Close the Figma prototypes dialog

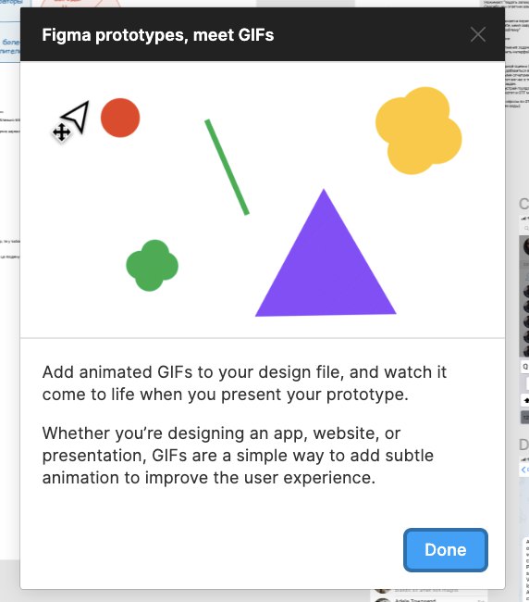(x=478, y=34)
